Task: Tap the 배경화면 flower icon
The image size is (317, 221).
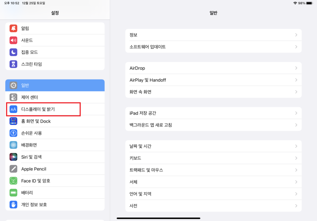Action: 13,145
